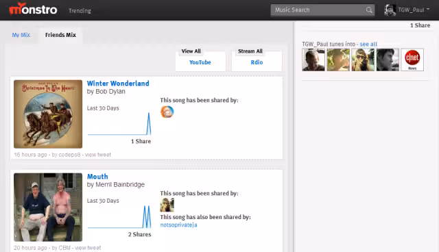Open notsoprivateja profile link
439x252 pixels.
point(178,225)
